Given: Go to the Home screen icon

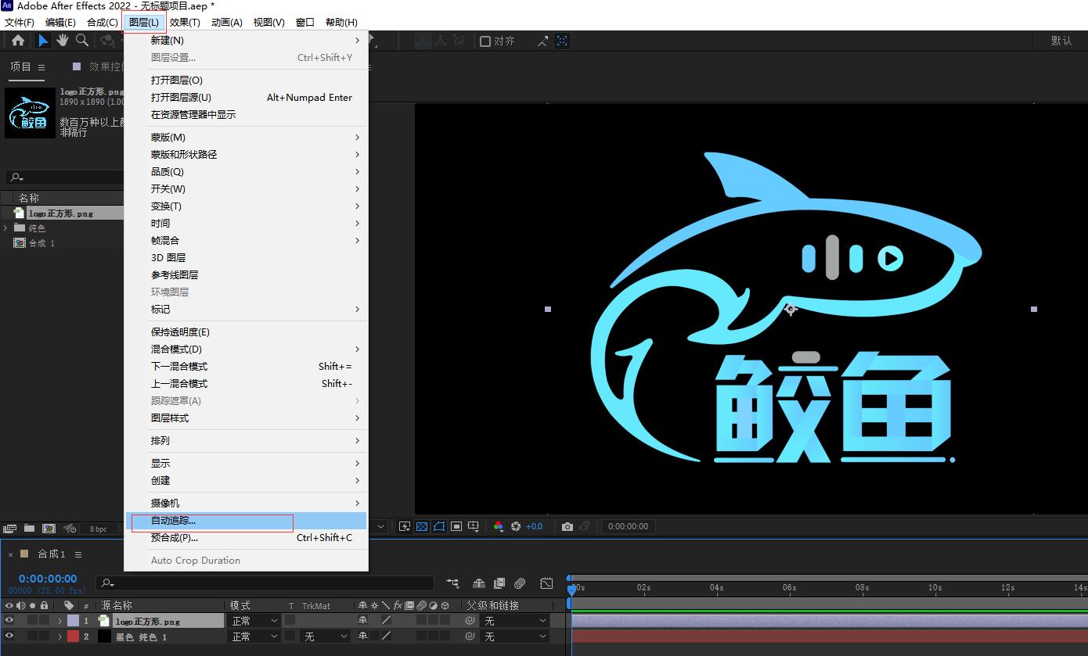Looking at the screenshot, I should [x=17, y=41].
